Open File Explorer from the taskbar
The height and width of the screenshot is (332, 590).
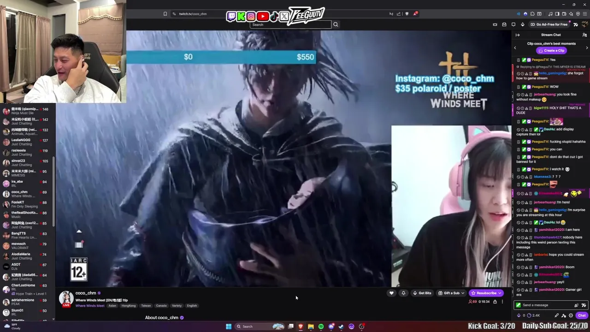[x=311, y=326]
